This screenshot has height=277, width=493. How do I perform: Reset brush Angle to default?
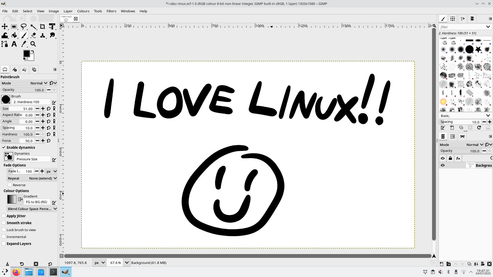pos(49,122)
